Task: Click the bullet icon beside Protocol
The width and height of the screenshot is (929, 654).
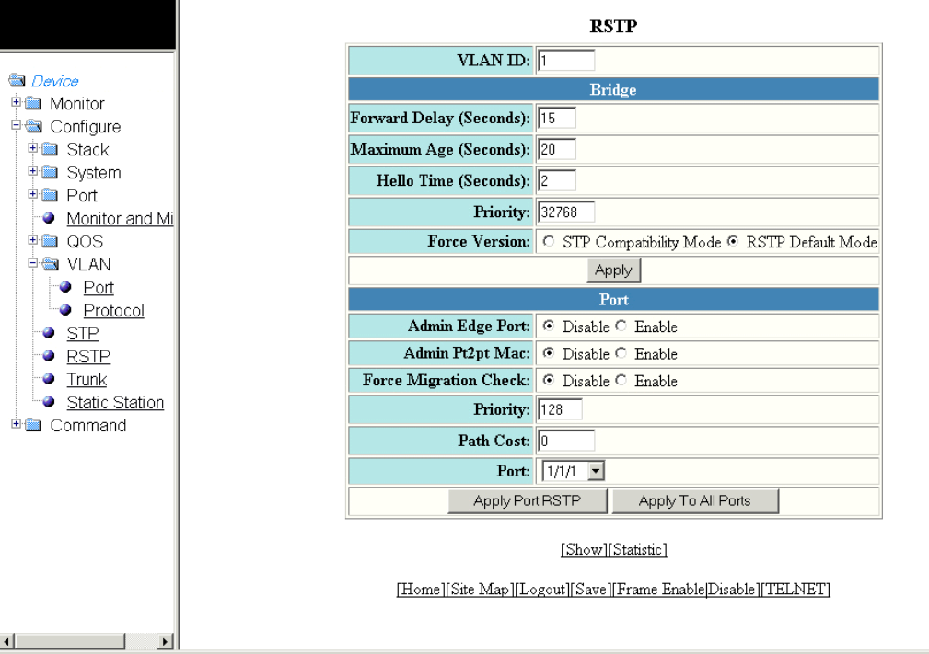Action: click(65, 310)
